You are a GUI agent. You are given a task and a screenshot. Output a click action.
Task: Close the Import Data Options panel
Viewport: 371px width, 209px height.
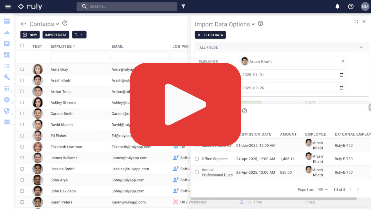[364, 21]
